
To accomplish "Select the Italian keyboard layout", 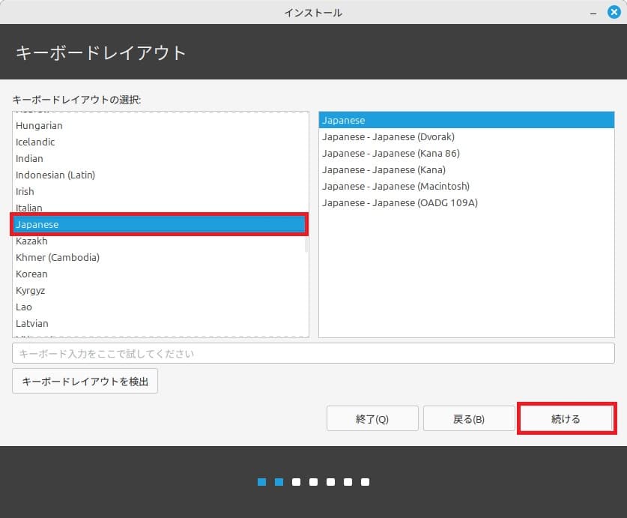I will point(28,208).
